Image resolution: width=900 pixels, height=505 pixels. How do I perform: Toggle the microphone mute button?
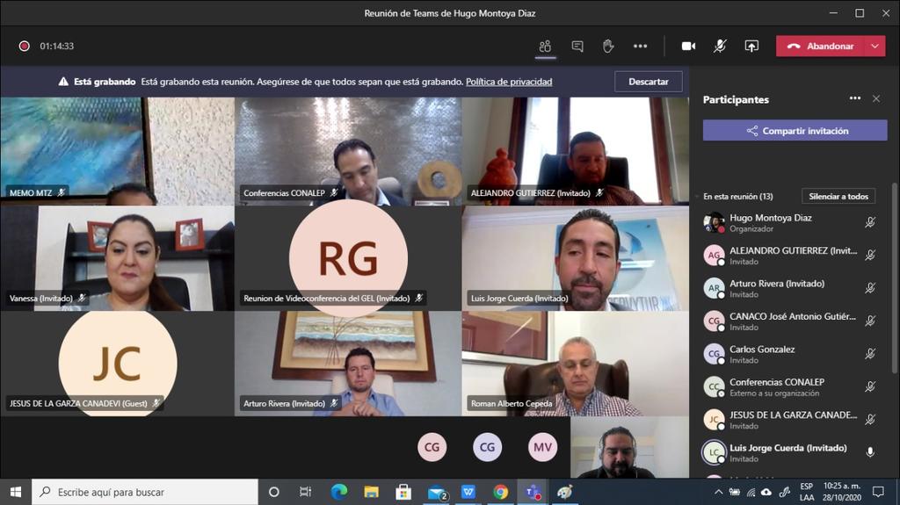720,47
